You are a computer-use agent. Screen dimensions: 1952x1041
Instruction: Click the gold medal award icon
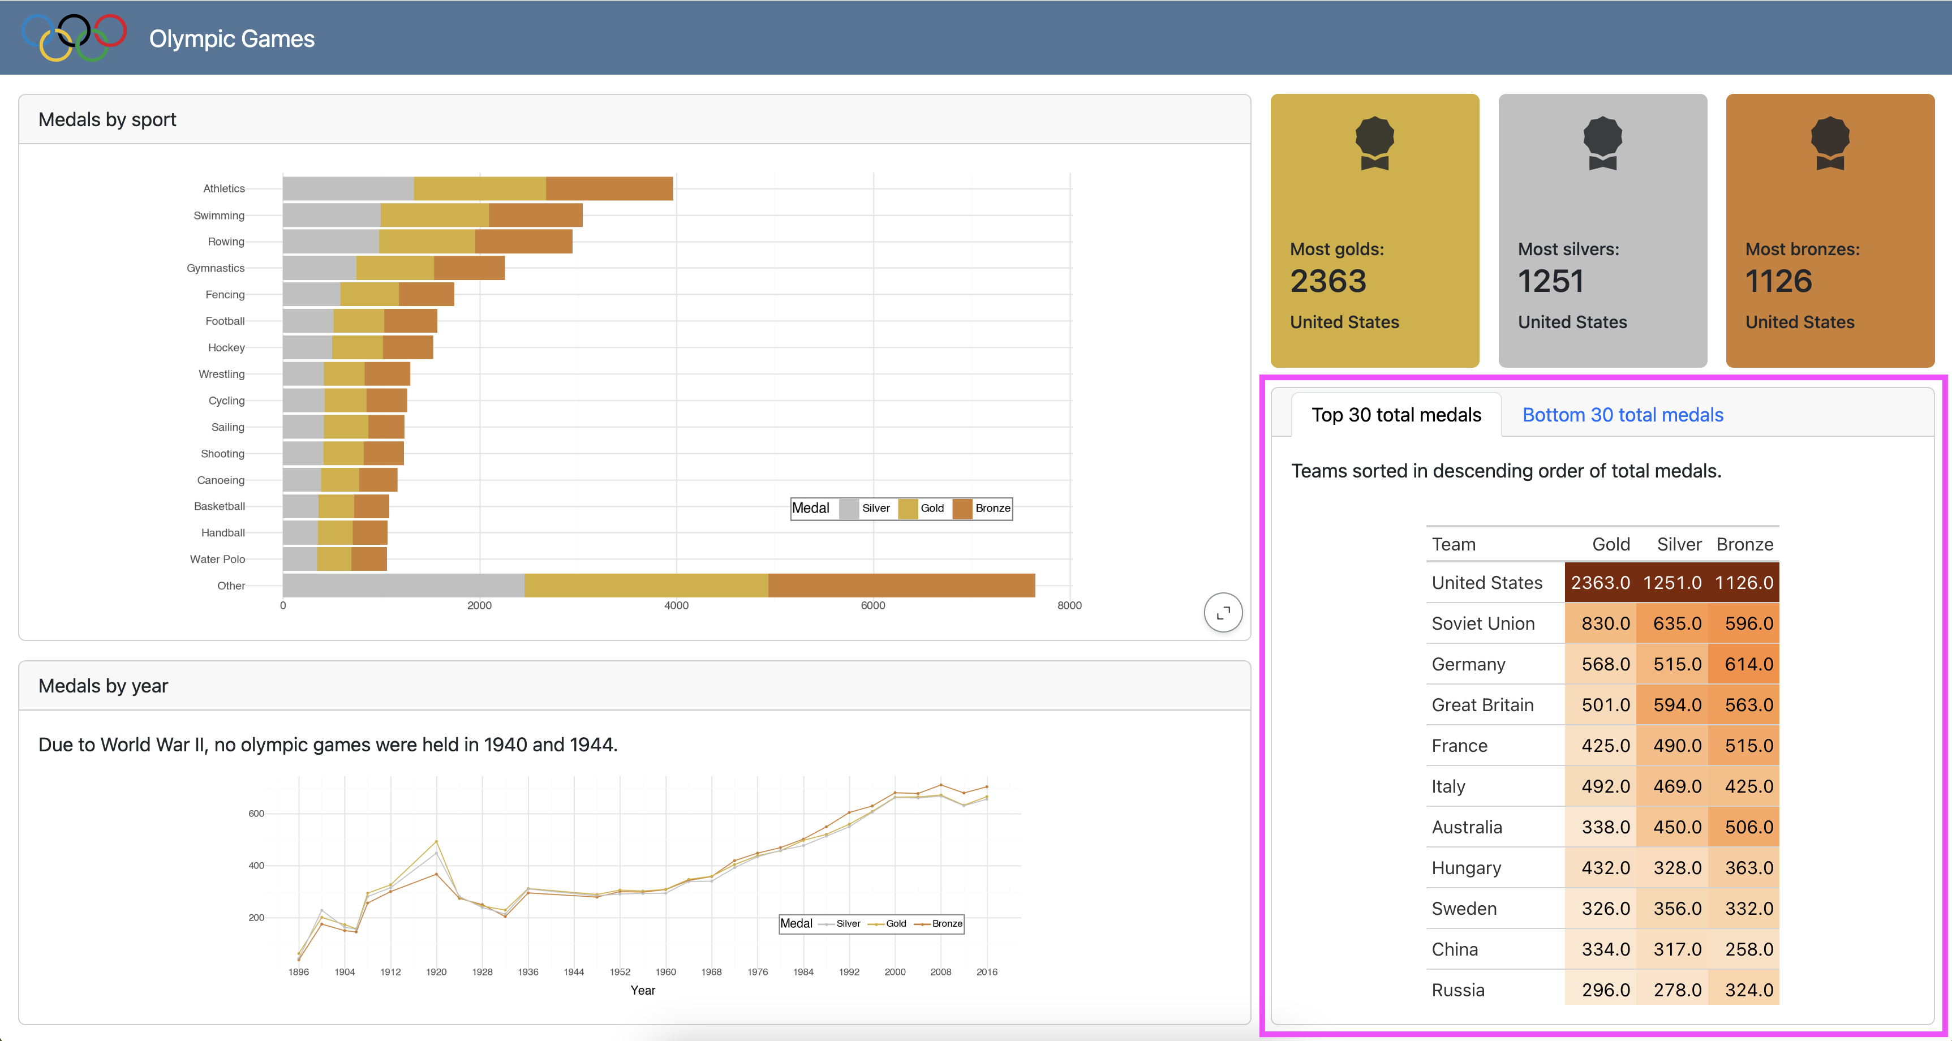(1374, 143)
